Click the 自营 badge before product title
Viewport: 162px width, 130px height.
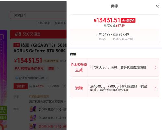point(17,45)
